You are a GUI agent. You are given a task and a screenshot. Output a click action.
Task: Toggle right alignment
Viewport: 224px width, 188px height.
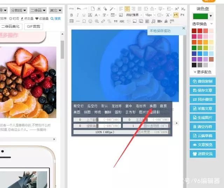click(x=134, y=9)
